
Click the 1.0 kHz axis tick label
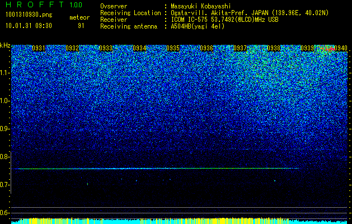pyautogui.click(x=5, y=101)
